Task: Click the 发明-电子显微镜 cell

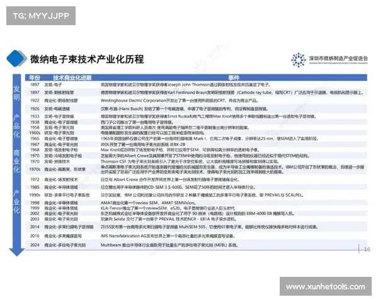Action: pos(59,116)
